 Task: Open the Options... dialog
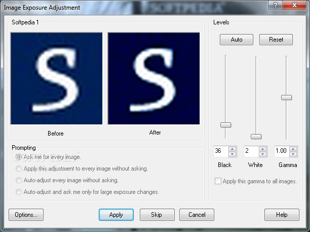point(26,215)
